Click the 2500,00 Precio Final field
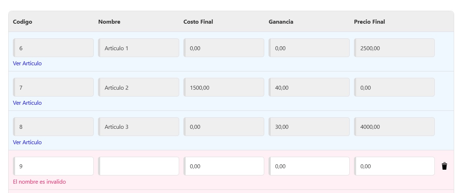The width and height of the screenshot is (457, 193). tap(394, 48)
